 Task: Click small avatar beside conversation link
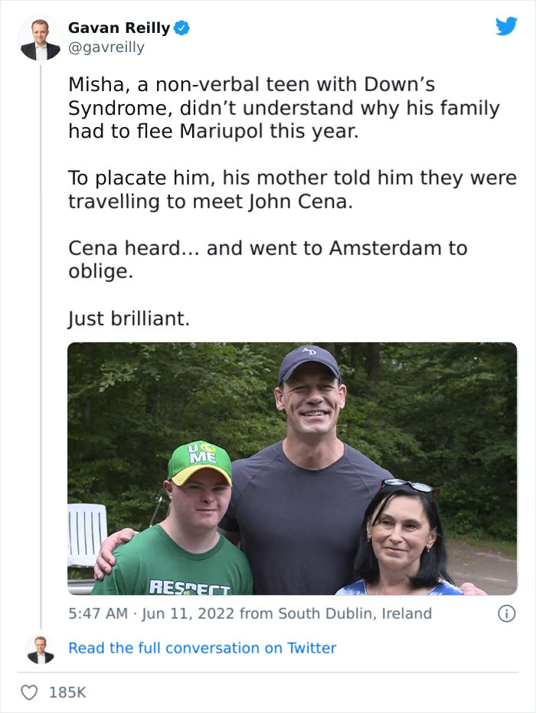coord(40,649)
